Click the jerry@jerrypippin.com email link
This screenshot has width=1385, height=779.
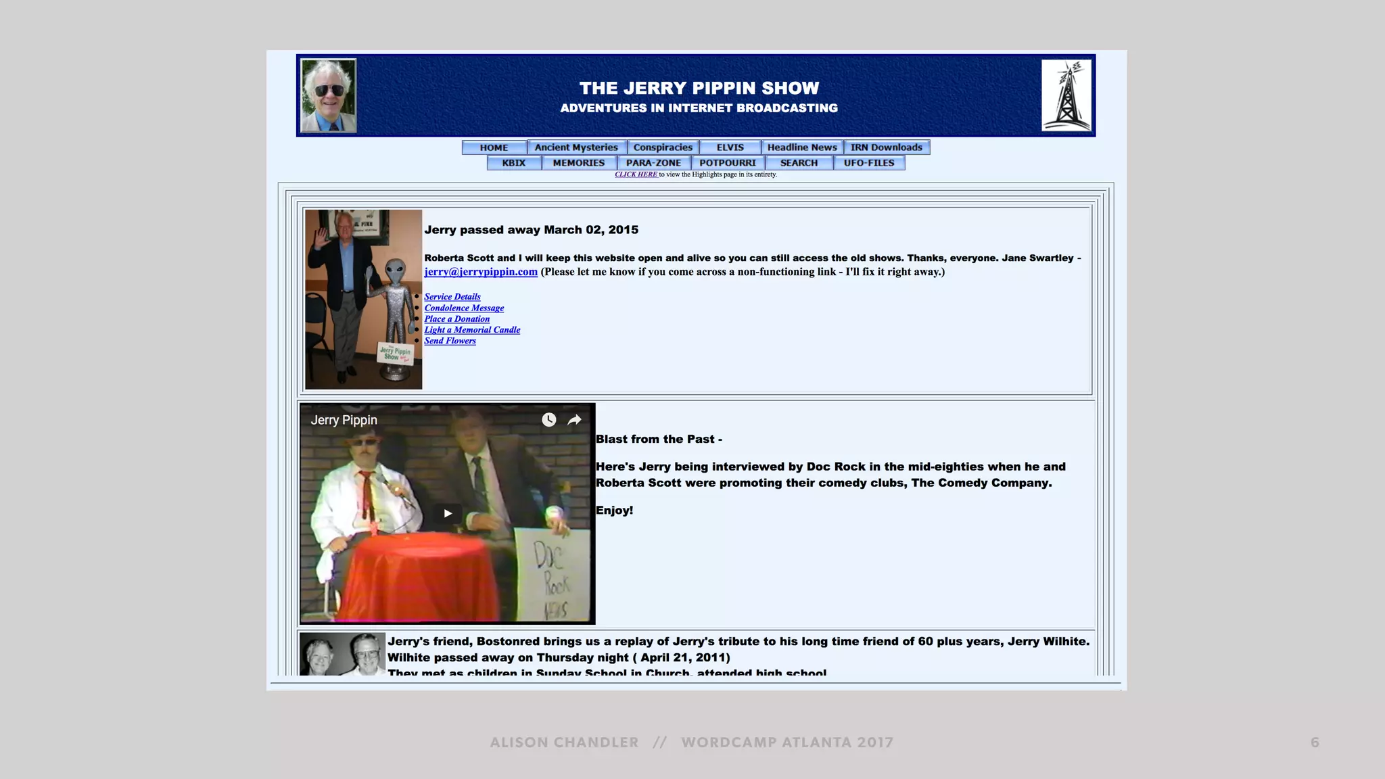click(481, 272)
